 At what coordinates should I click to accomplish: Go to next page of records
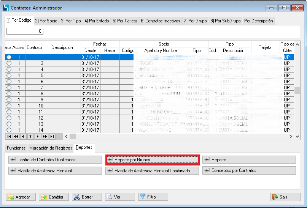(45, 136)
